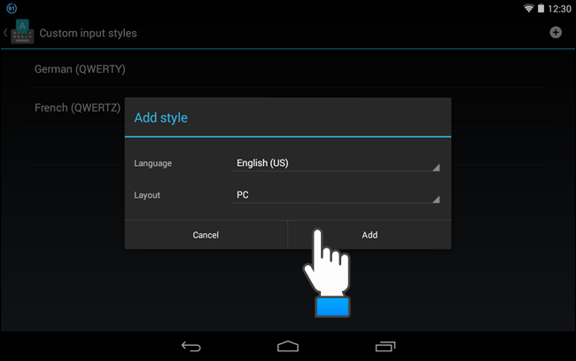This screenshot has width=576, height=361.
Task: Tap the keyboard app icon to go back
Action: pyautogui.click(x=22, y=32)
